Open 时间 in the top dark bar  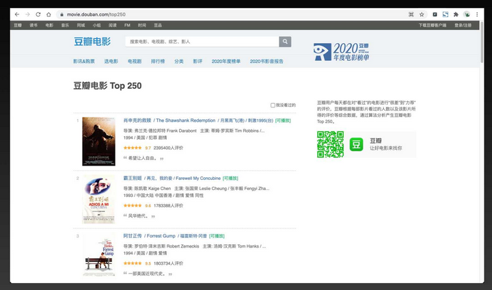point(142,25)
